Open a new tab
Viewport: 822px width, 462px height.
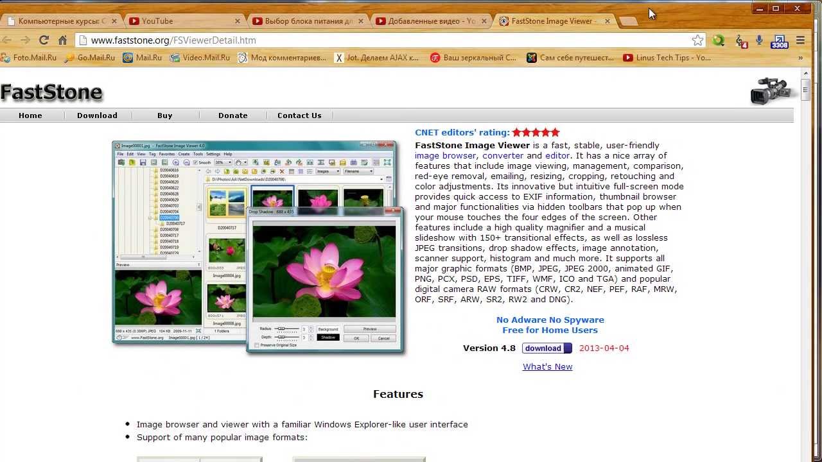coord(629,21)
